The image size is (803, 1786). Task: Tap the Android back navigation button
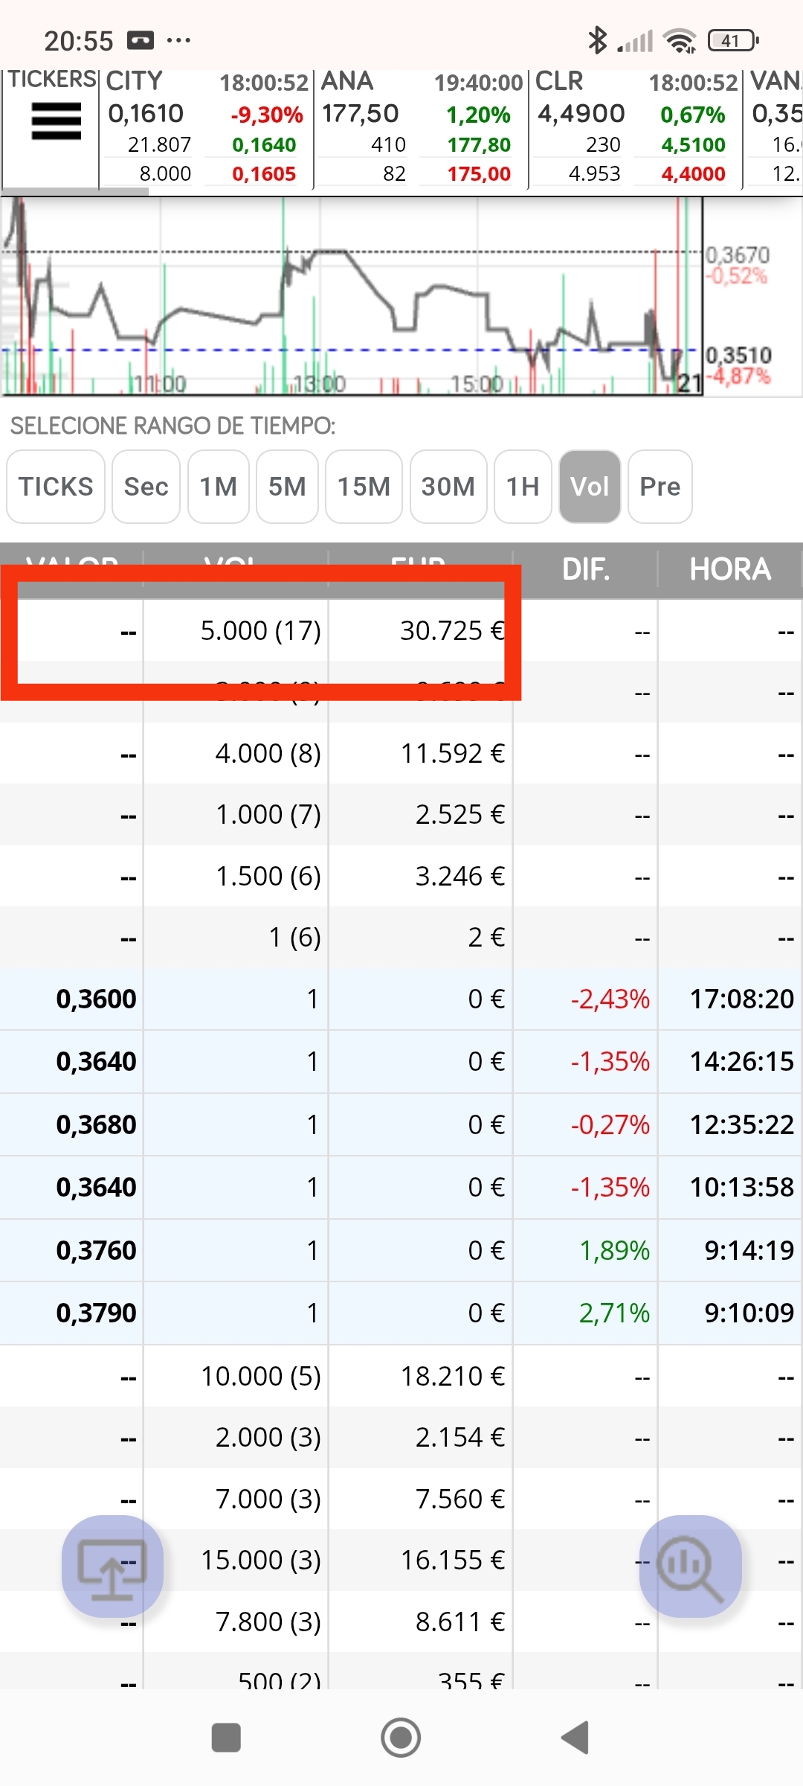tap(575, 1738)
